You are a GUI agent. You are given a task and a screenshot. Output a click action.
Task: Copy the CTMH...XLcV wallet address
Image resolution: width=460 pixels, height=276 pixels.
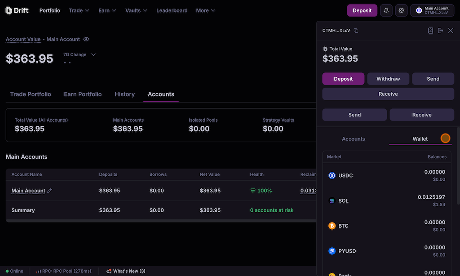coord(356,31)
